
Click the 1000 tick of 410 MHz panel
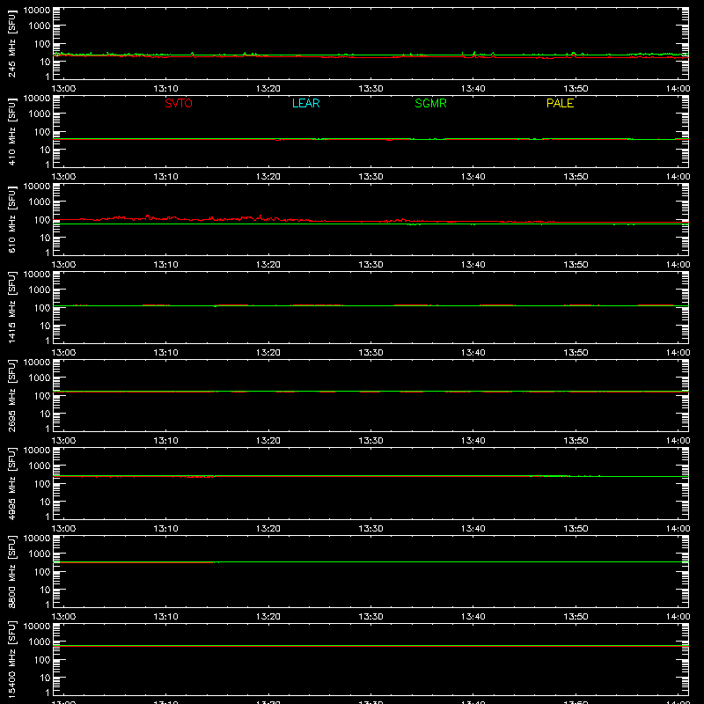click(40, 114)
